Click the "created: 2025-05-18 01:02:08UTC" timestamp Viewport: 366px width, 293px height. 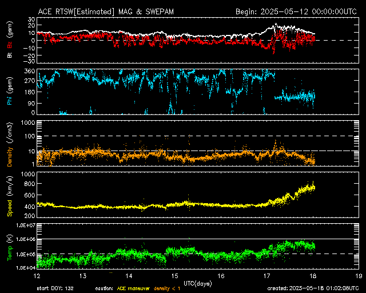(x=313, y=289)
